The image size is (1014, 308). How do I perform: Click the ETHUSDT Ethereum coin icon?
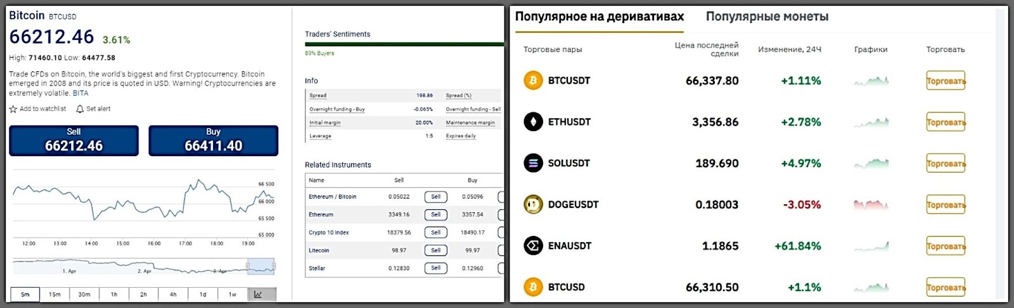tap(533, 122)
